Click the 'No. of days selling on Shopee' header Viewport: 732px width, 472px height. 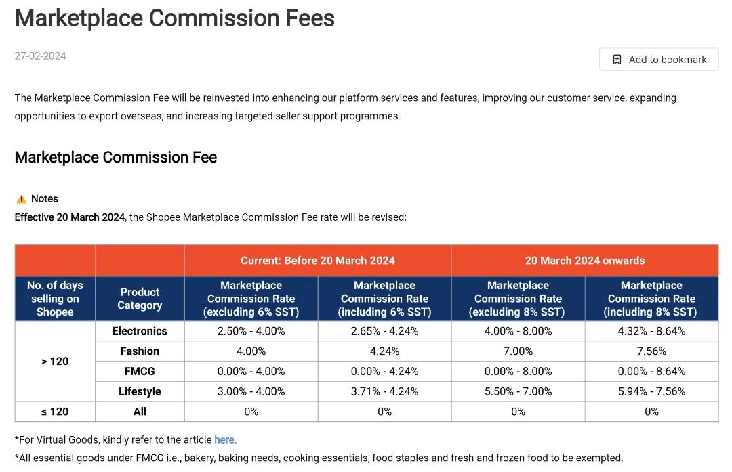click(x=55, y=299)
